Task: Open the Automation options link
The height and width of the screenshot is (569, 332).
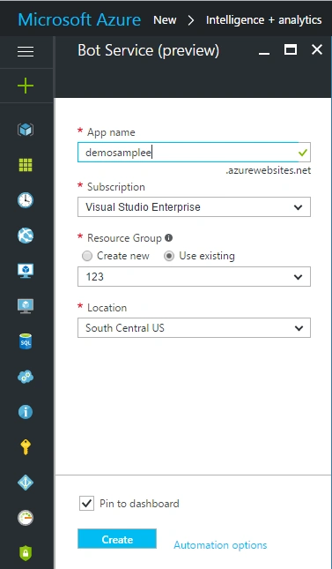Action: tap(220, 544)
